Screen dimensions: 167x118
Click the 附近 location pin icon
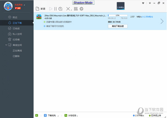pos(10,17)
